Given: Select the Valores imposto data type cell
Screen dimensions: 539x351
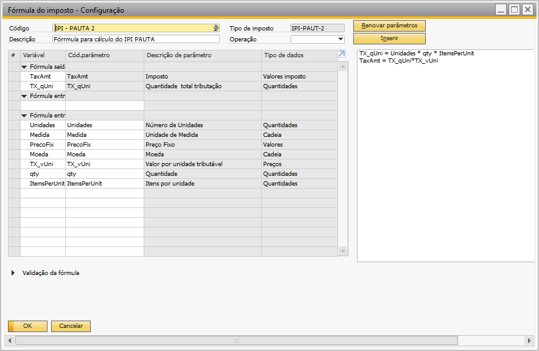Looking at the screenshot, I should [300, 77].
